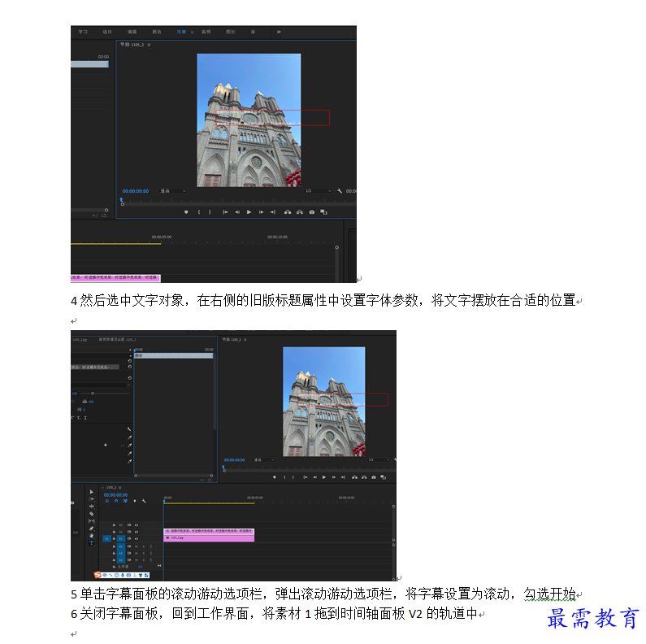Expand the » workspace overflow menu
The image size is (646, 644).
[279, 32]
